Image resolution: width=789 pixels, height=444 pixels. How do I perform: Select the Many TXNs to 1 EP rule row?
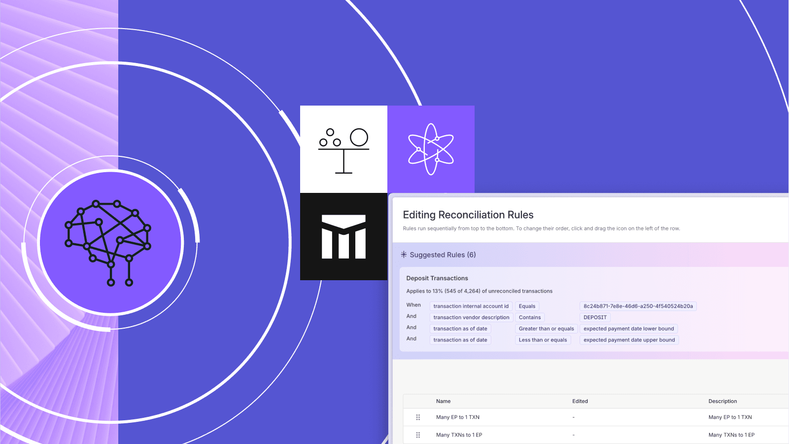pos(458,435)
